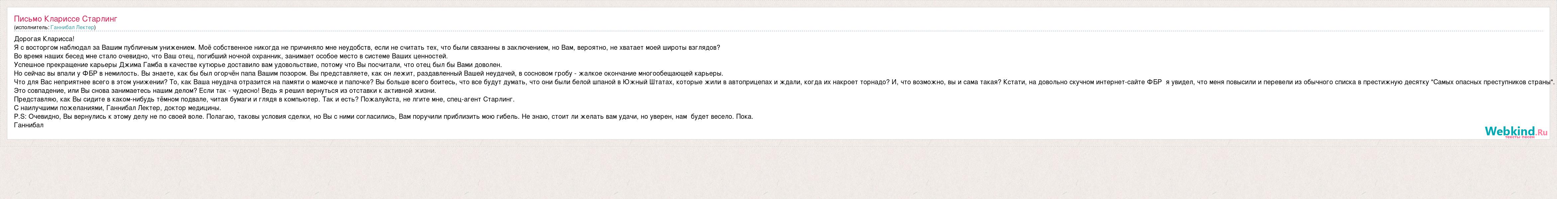The image size is (1557, 199).
Task: Click the 'Дорогая Кларисса!' greeting line
Action: tap(44, 38)
